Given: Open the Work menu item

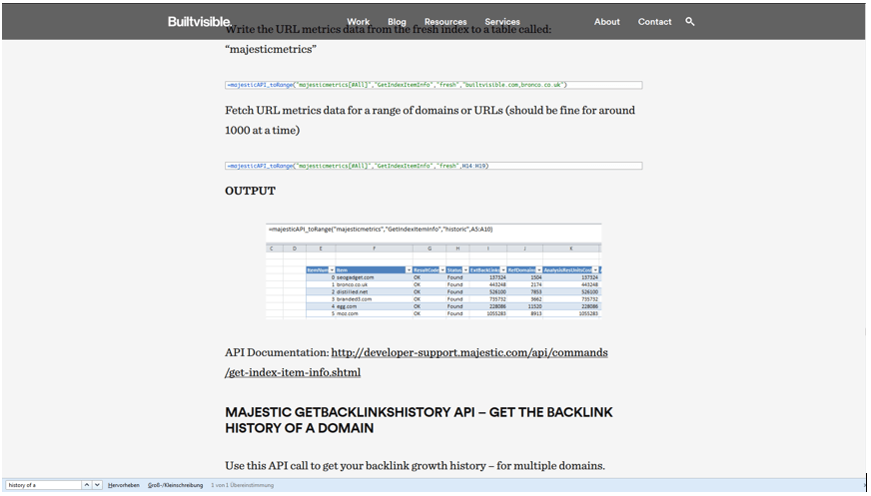Looking at the screenshot, I should [359, 22].
